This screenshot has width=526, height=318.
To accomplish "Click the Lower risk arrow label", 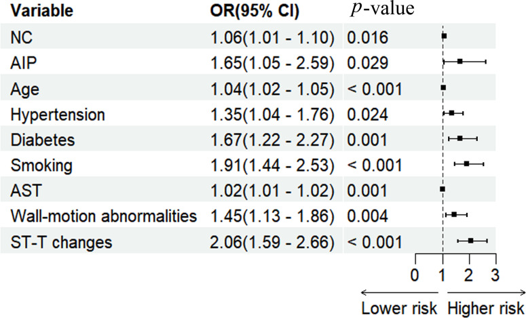I will click(399, 309).
